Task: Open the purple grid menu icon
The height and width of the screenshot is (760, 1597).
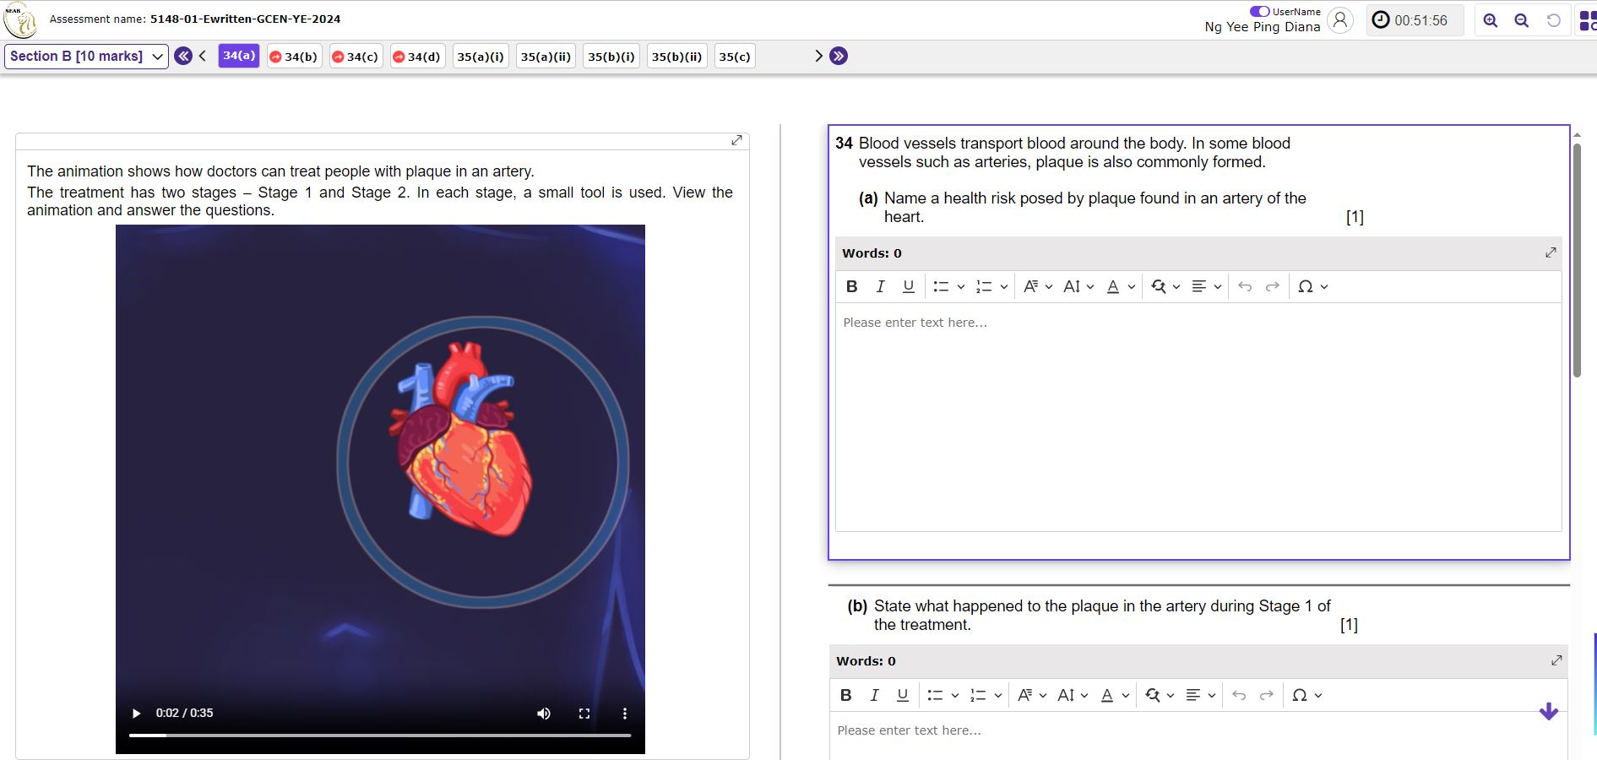Action: pyautogui.click(x=1588, y=20)
